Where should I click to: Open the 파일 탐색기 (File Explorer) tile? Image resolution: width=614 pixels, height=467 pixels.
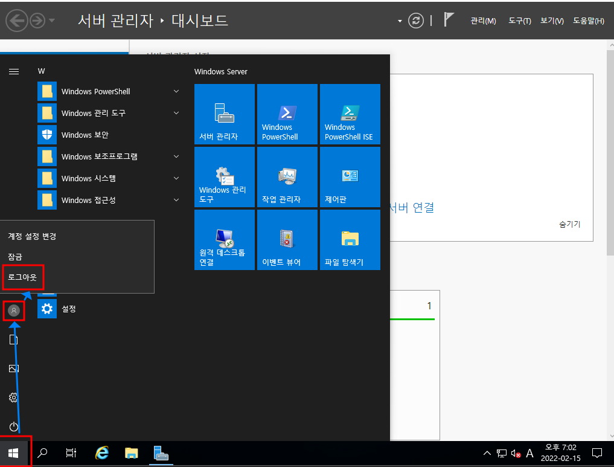pos(350,240)
